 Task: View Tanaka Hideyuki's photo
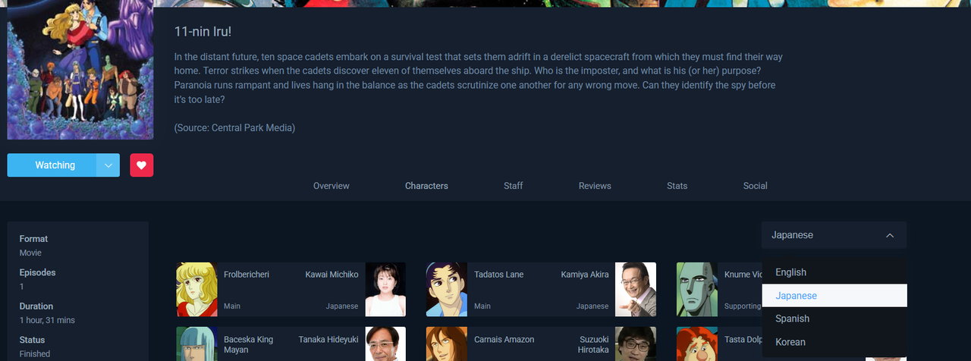point(385,344)
